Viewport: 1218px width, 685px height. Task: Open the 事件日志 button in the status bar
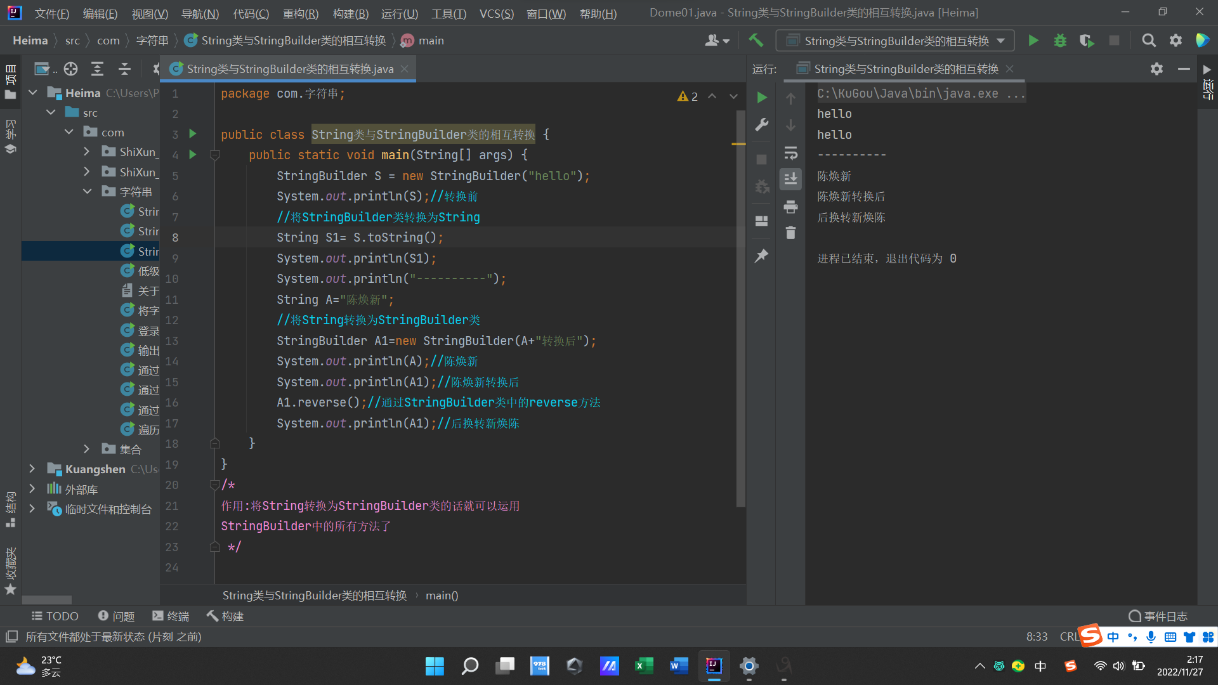pos(1158,616)
